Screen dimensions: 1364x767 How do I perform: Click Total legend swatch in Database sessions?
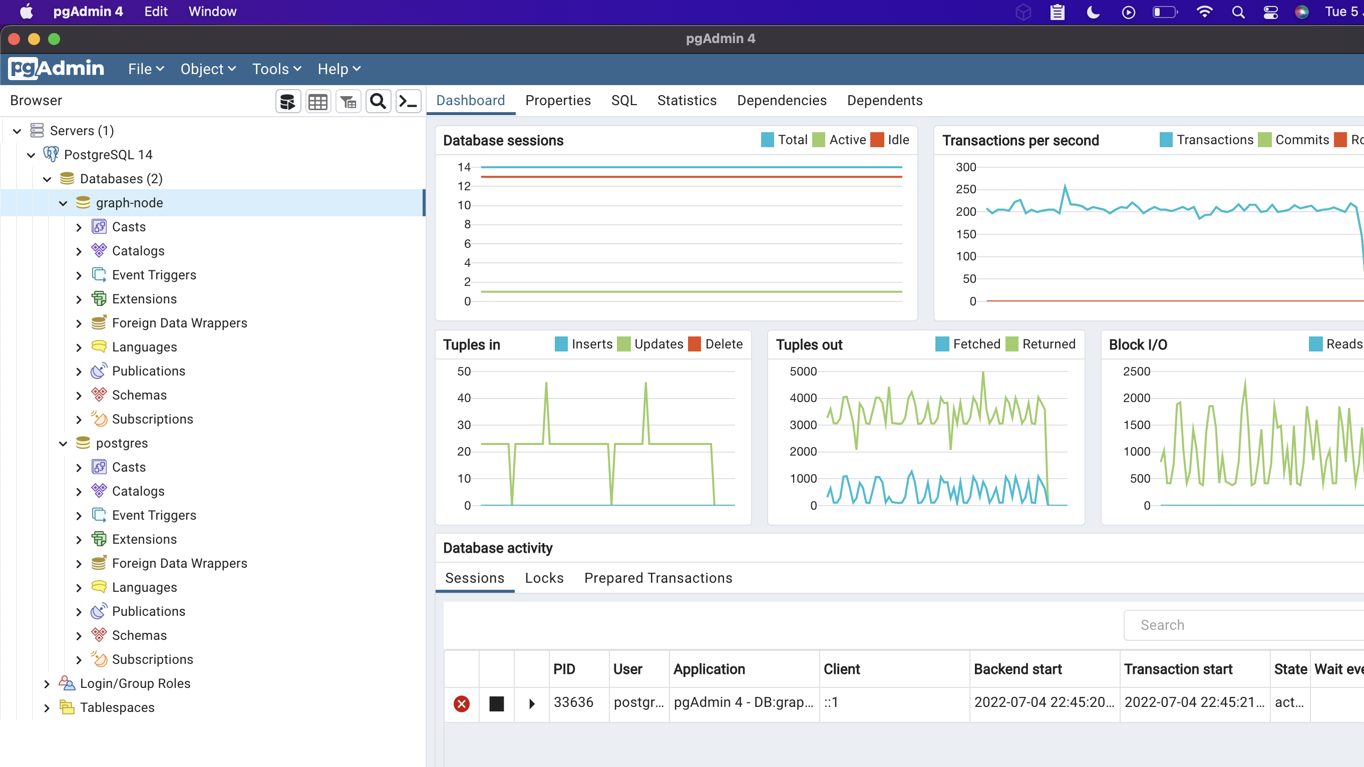[767, 140]
